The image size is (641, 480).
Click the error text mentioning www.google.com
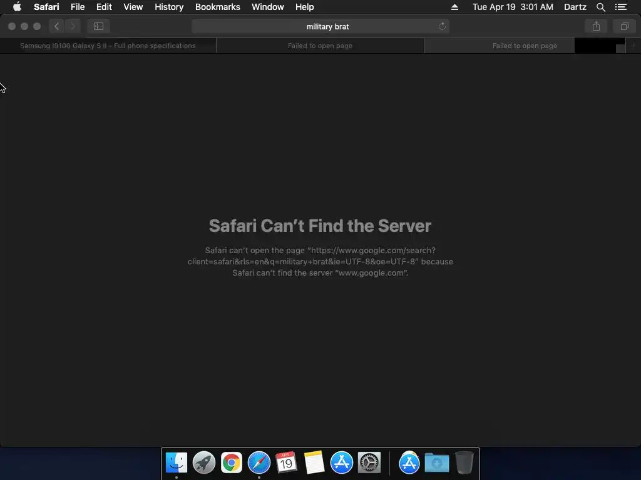[x=320, y=262]
